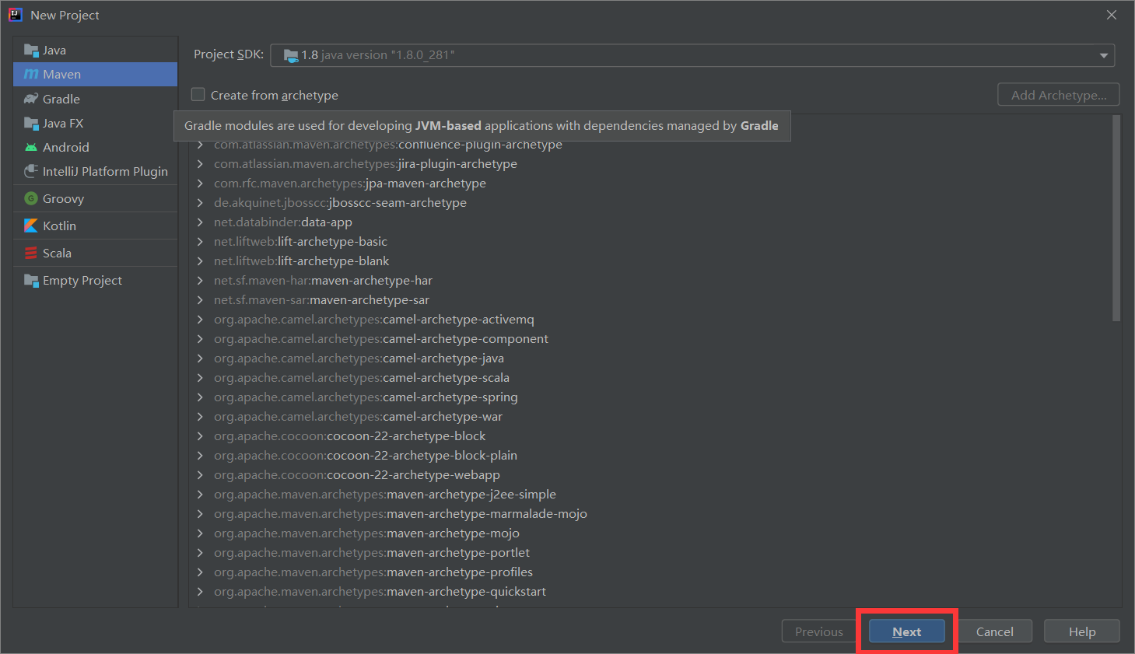Viewport: 1135px width, 654px height.
Task: Select cocoon-22-archetype-block-plain row
Action: (650, 456)
